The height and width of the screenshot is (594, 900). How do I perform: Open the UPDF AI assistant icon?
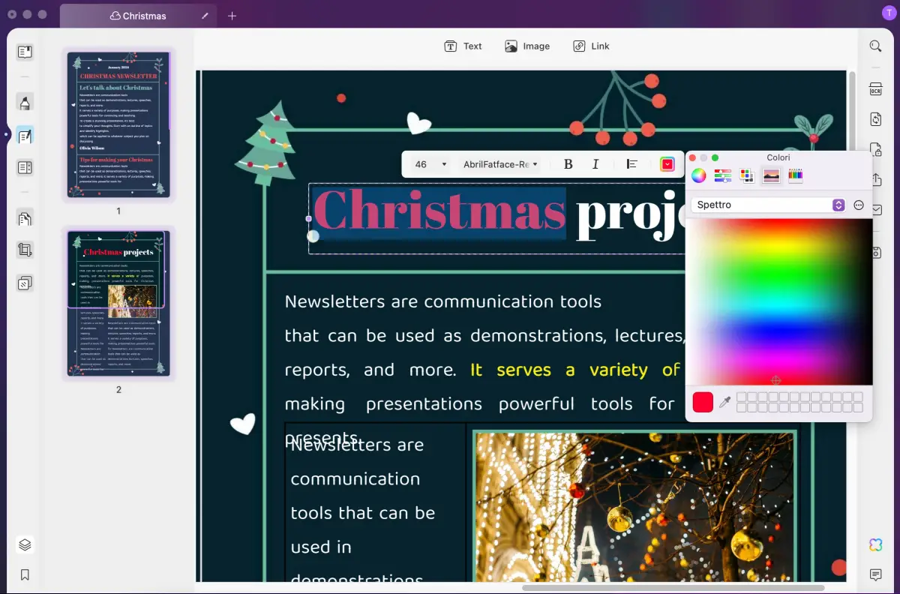pyautogui.click(x=875, y=544)
